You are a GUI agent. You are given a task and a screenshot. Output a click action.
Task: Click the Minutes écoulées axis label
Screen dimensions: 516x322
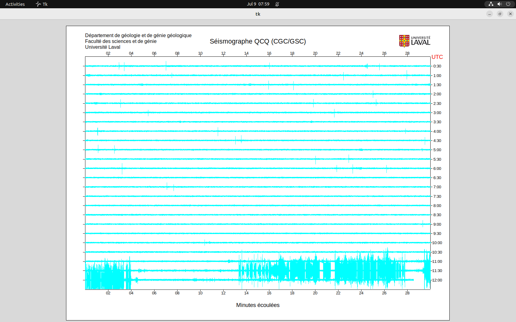[258, 305]
